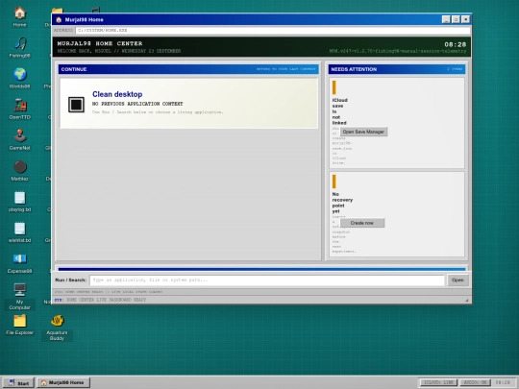Launch the Aquarium Buddy fish icon
The image size is (519, 389).
(57, 327)
